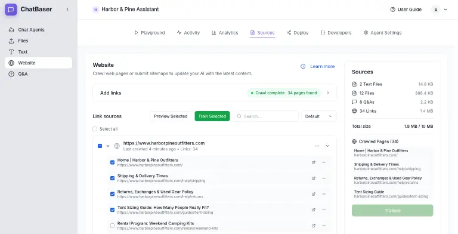Screen dimensions: 458x234
Task: Open Q&A in the sidebar
Action: point(38,74)
